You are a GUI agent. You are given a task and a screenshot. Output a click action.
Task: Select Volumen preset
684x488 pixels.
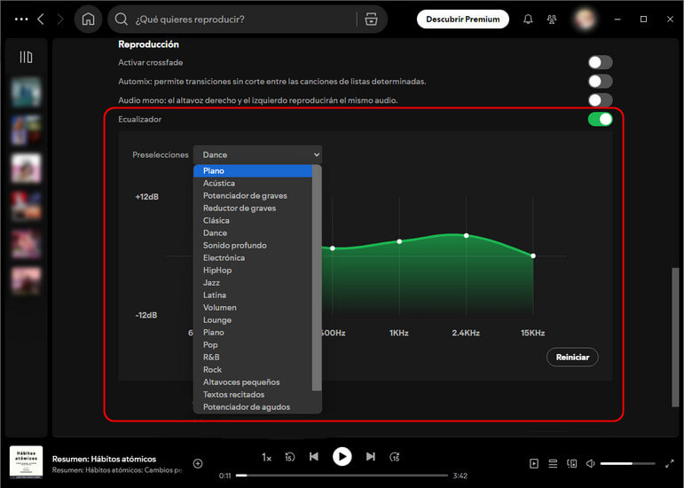(253, 308)
